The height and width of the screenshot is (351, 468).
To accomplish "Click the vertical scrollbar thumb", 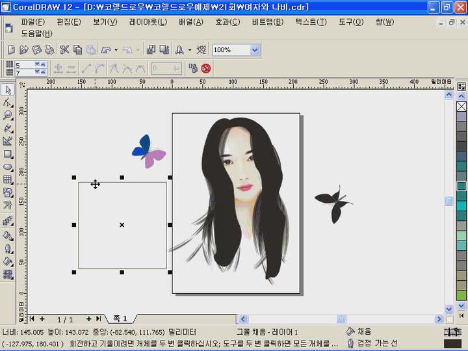I will 449,201.
